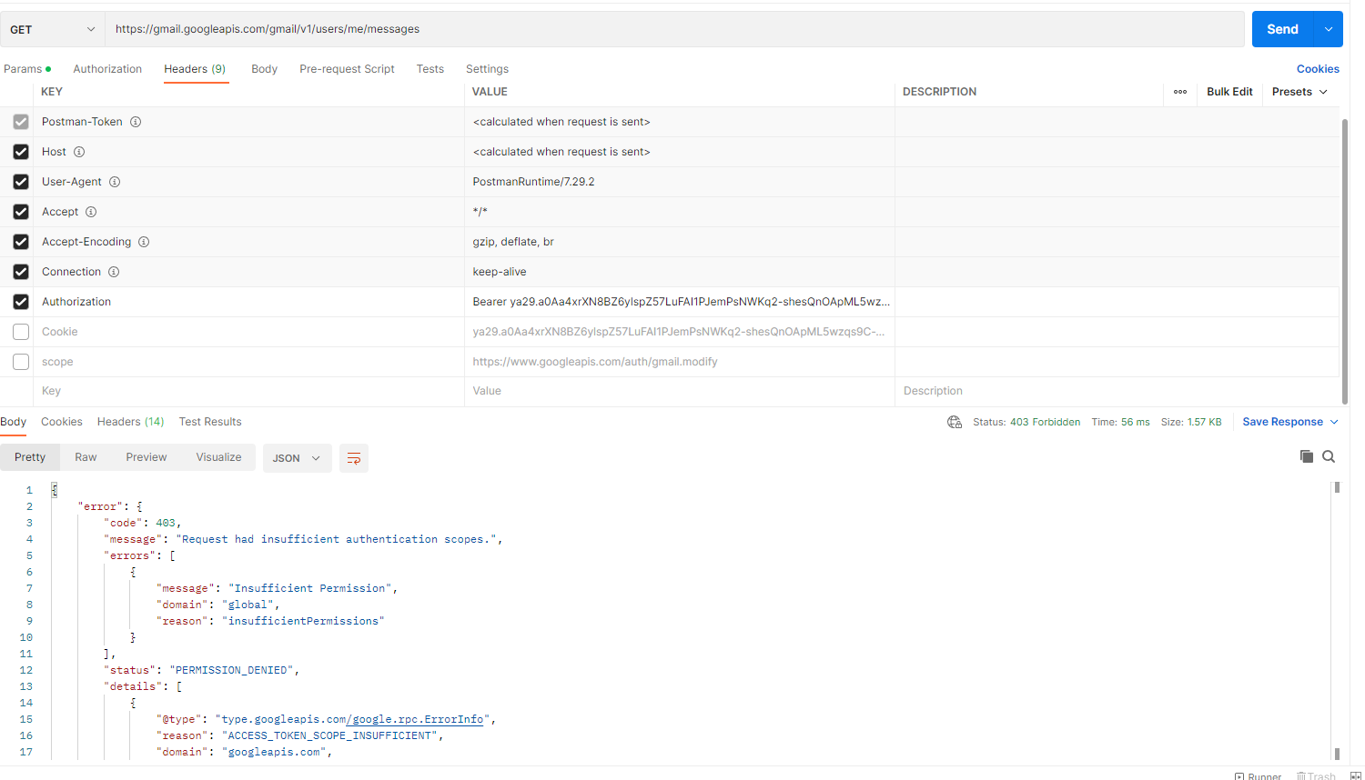Enable the scope header checkbox
The image size is (1365, 780).
point(21,362)
